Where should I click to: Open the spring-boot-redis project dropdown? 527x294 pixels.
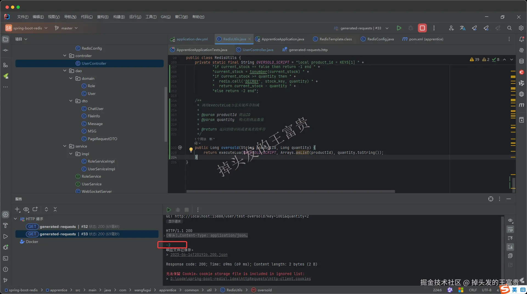27,28
